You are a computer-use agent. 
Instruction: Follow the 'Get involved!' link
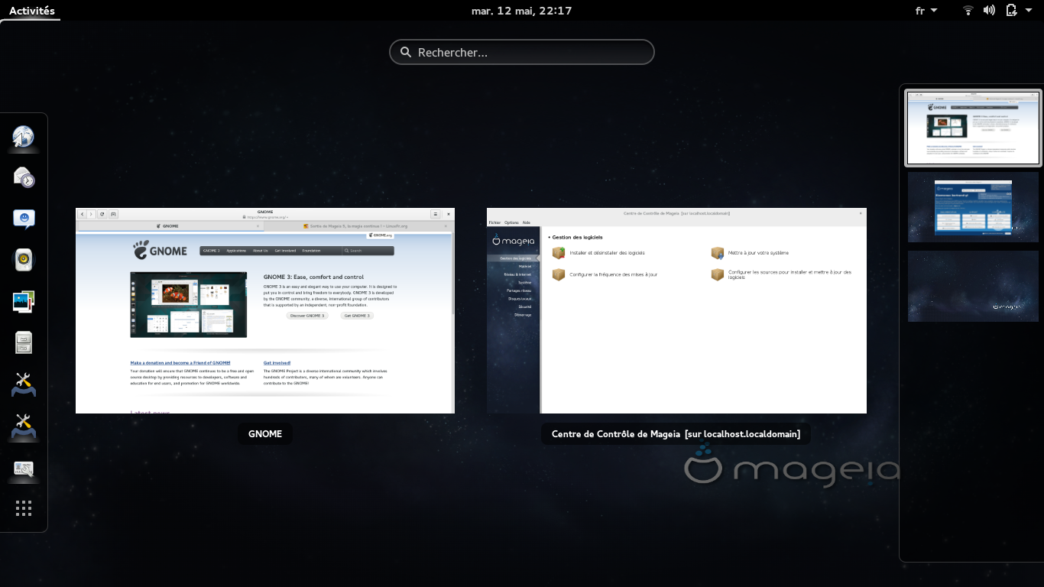point(276,362)
